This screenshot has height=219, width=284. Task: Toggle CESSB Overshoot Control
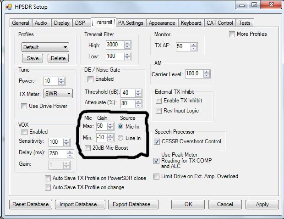[158, 141]
